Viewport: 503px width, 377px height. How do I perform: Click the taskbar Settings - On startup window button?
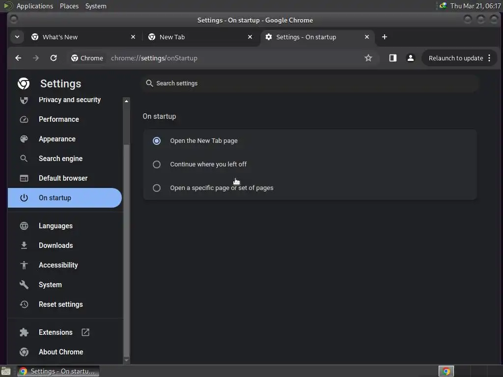pos(58,371)
